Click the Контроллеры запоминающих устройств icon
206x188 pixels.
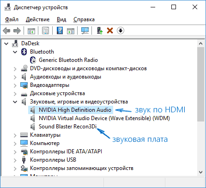(24, 168)
